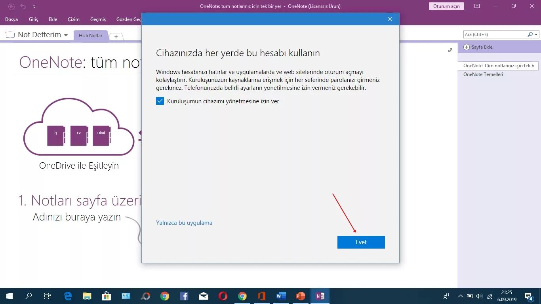Open Task View on the taskbar
The image size is (541, 304).
[48, 296]
